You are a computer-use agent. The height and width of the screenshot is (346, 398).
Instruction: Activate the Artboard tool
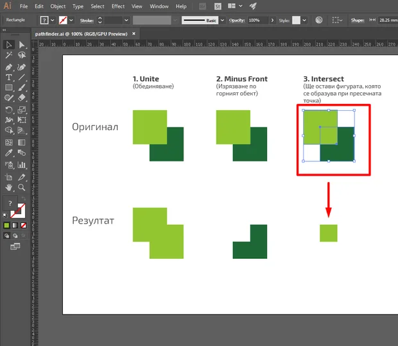pyautogui.click(x=9, y=177)
